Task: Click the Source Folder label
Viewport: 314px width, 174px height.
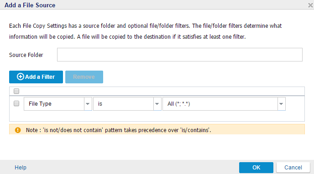Action: 26,55
